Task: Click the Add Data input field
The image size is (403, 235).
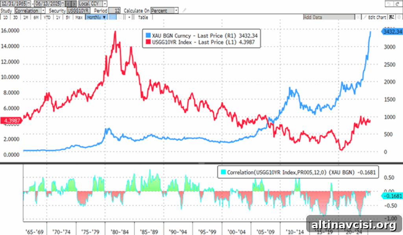Action: tap(329, 17)
